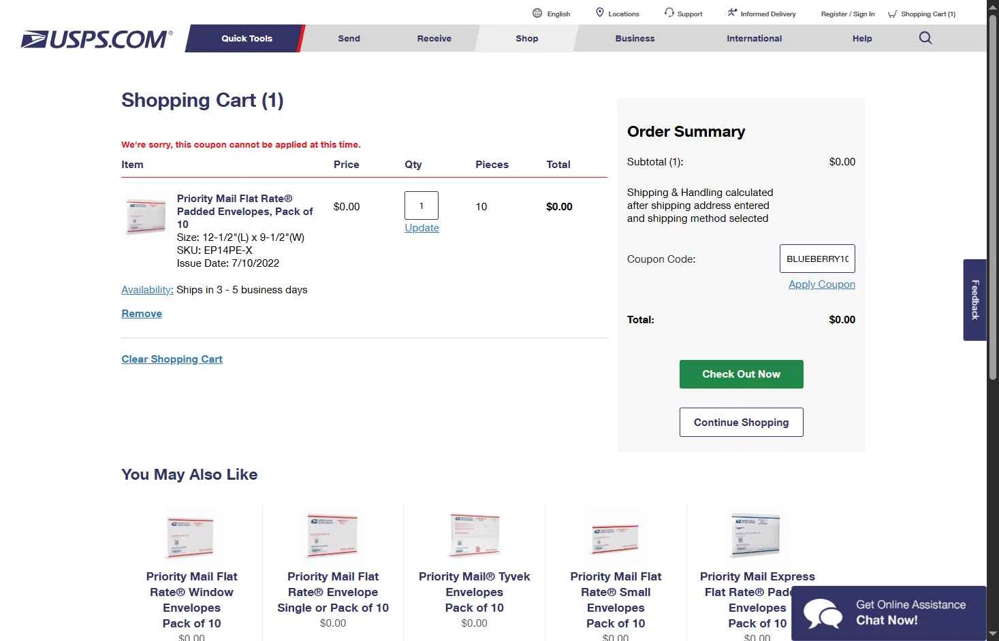Click the Clear Shopping Cart link
Image resolution: width=999 pixels, height=641 pixels.
click(x=172, y=359)
